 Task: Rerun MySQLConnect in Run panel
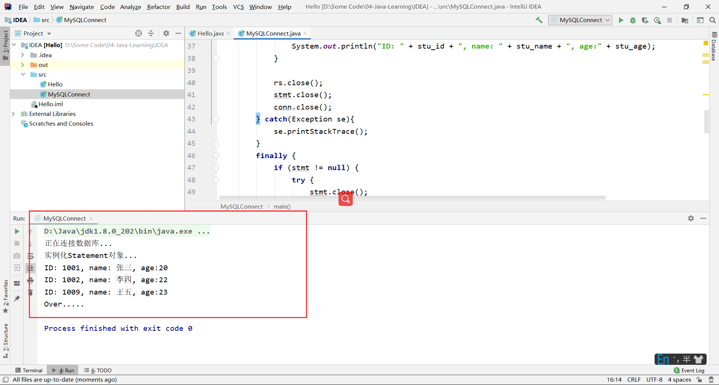(x=17, y=231)
